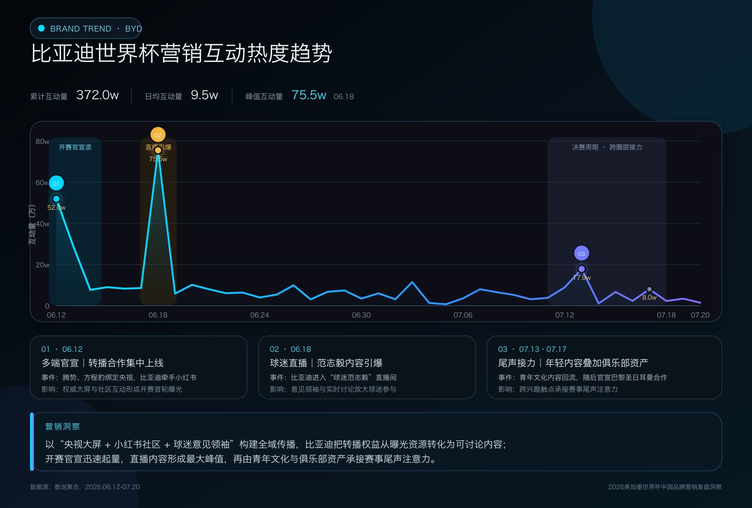This screenshot has width=752, height=508.
Task: Click the 互动量（万）axis title
Action: (32, 224)
